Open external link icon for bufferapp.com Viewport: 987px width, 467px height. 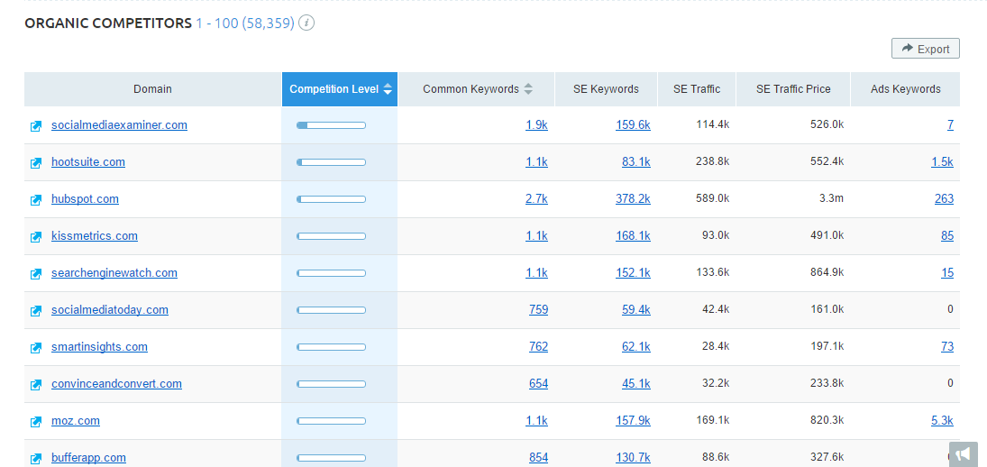36,459
